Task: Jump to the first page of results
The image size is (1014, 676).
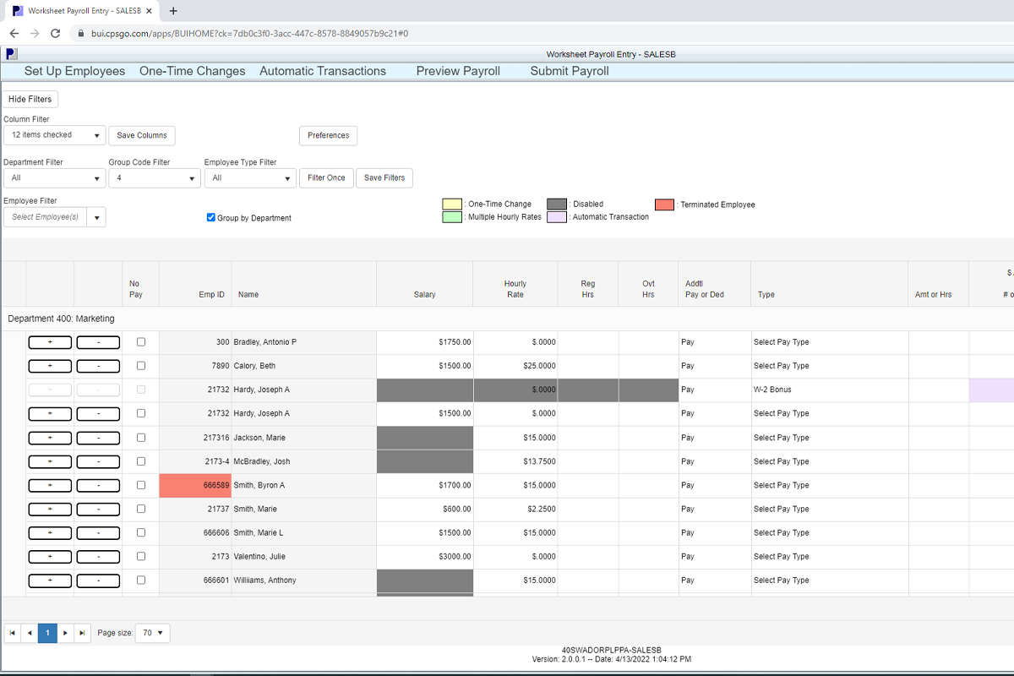Action: point(12,633)
